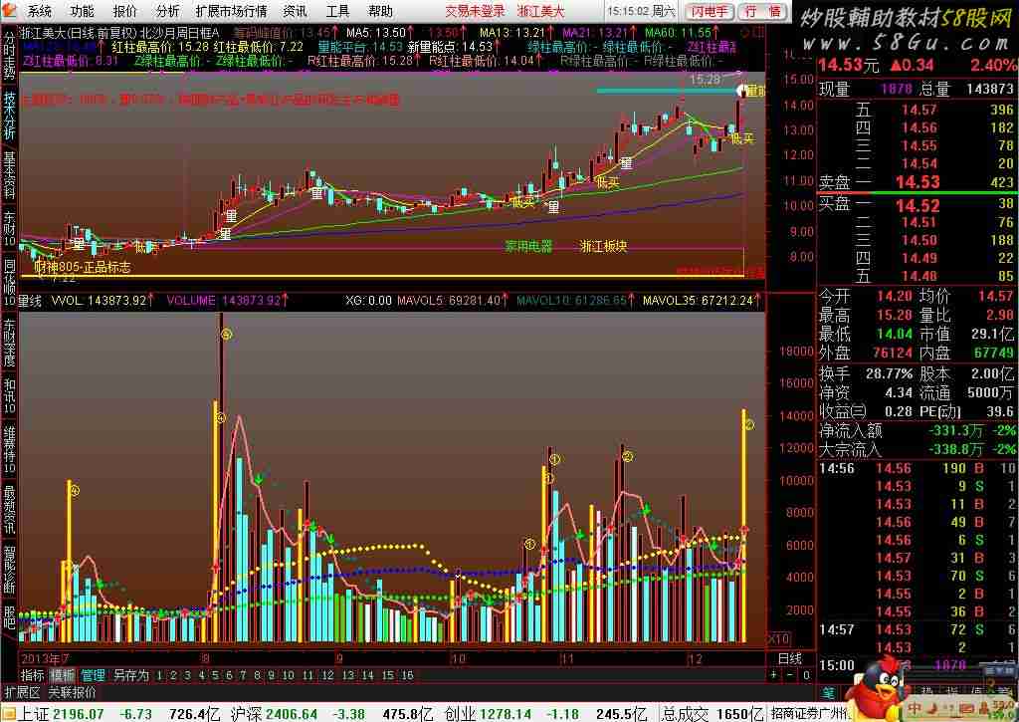Click the 浙江美大 stock name in title bar
The image size is (1019, 722).
point(540,11)
